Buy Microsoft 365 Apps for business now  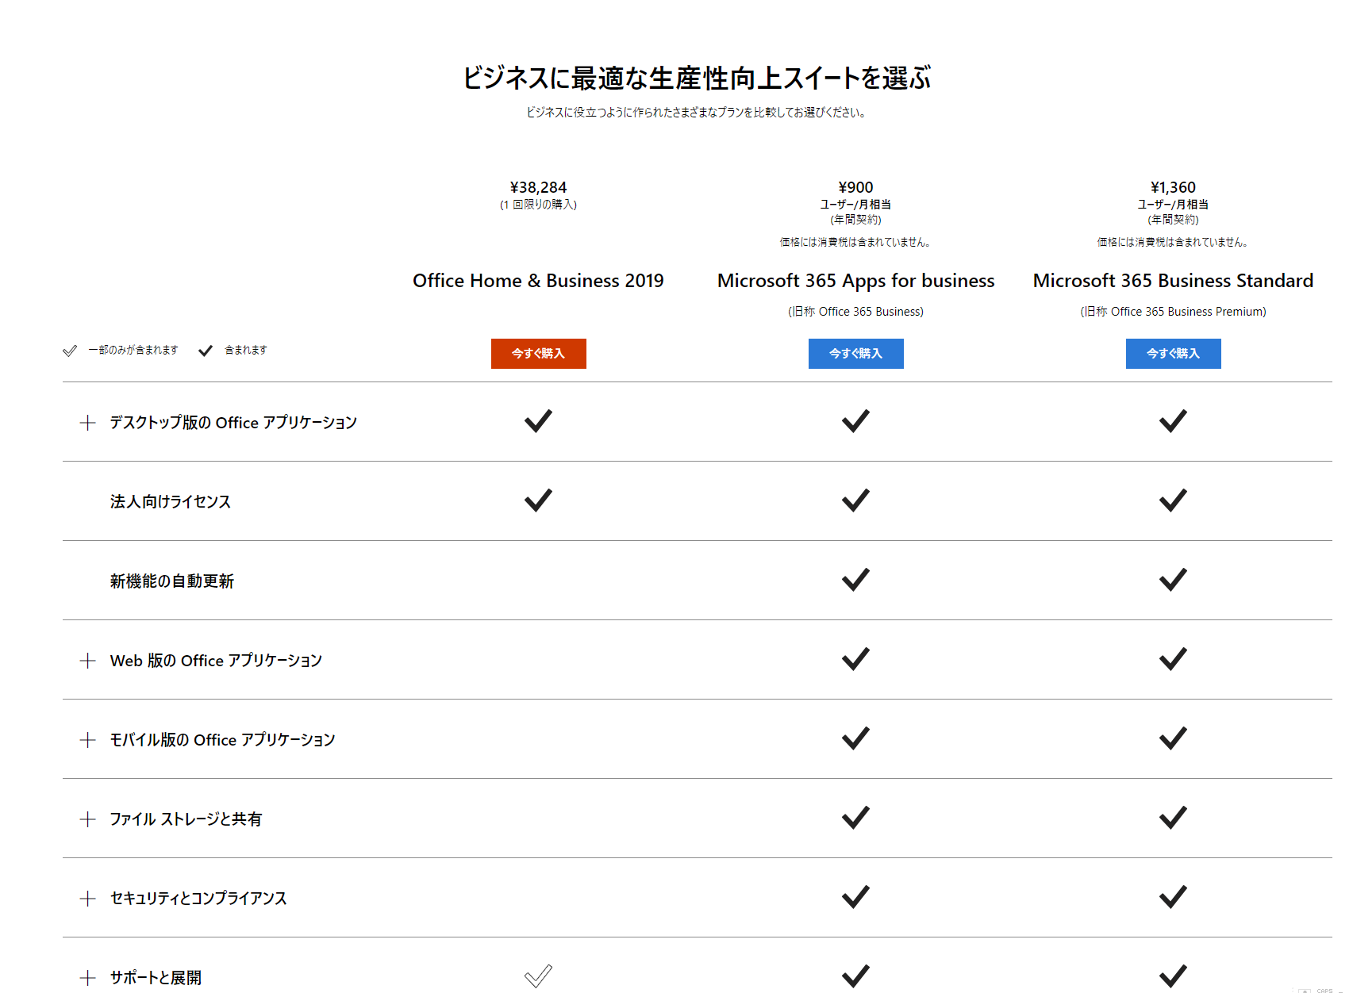pyautogui.click(x=856, y=354)
